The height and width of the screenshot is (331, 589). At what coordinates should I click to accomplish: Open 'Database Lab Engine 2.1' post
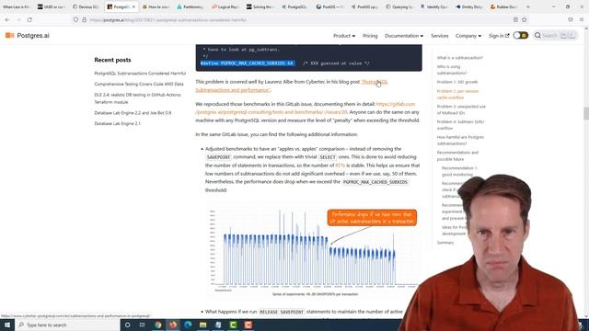click(117, 123)
